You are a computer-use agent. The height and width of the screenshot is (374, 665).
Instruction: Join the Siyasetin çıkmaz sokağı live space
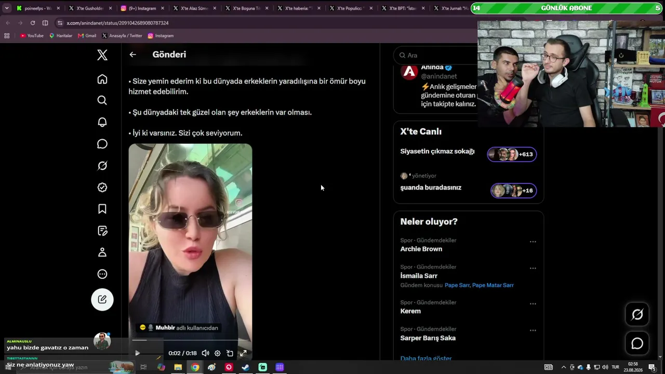pyautogui.click(x=437, y=152)
